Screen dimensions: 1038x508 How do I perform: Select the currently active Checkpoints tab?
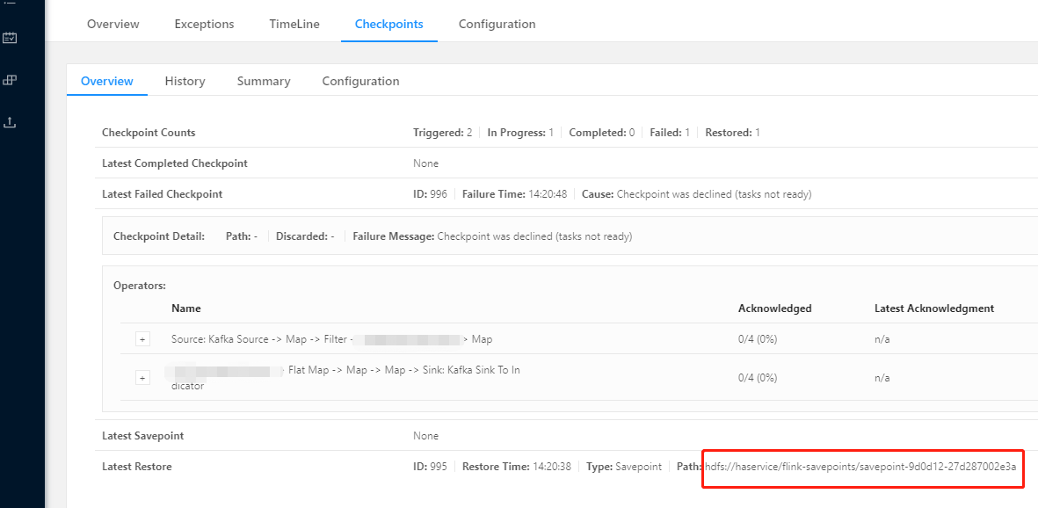coord(388,24)
